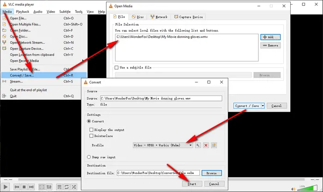This screenshot has height=192, width=323.
Task: Mute audio via the speaker icon
Action: [293, 189]
